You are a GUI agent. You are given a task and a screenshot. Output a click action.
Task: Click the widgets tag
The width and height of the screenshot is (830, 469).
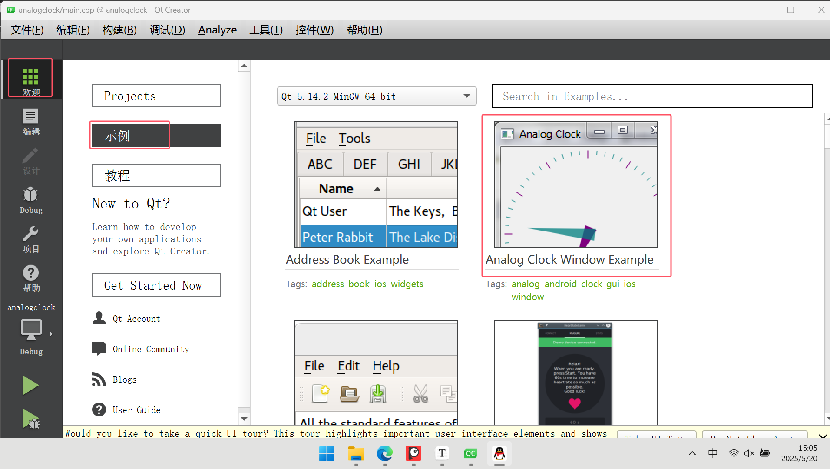(x=407, y=284)
